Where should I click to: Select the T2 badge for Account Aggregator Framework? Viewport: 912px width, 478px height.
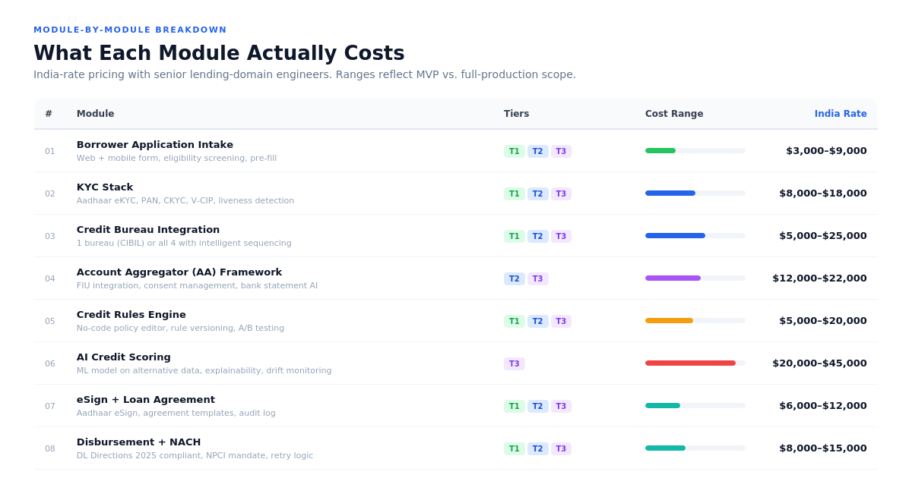coord(515,278)
